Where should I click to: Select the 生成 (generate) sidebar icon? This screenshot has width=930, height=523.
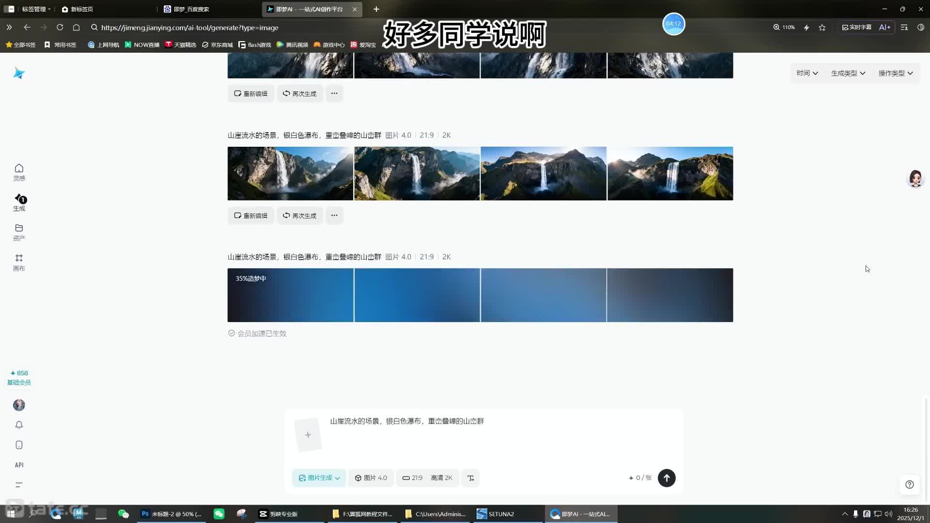(x=19, y=203)
